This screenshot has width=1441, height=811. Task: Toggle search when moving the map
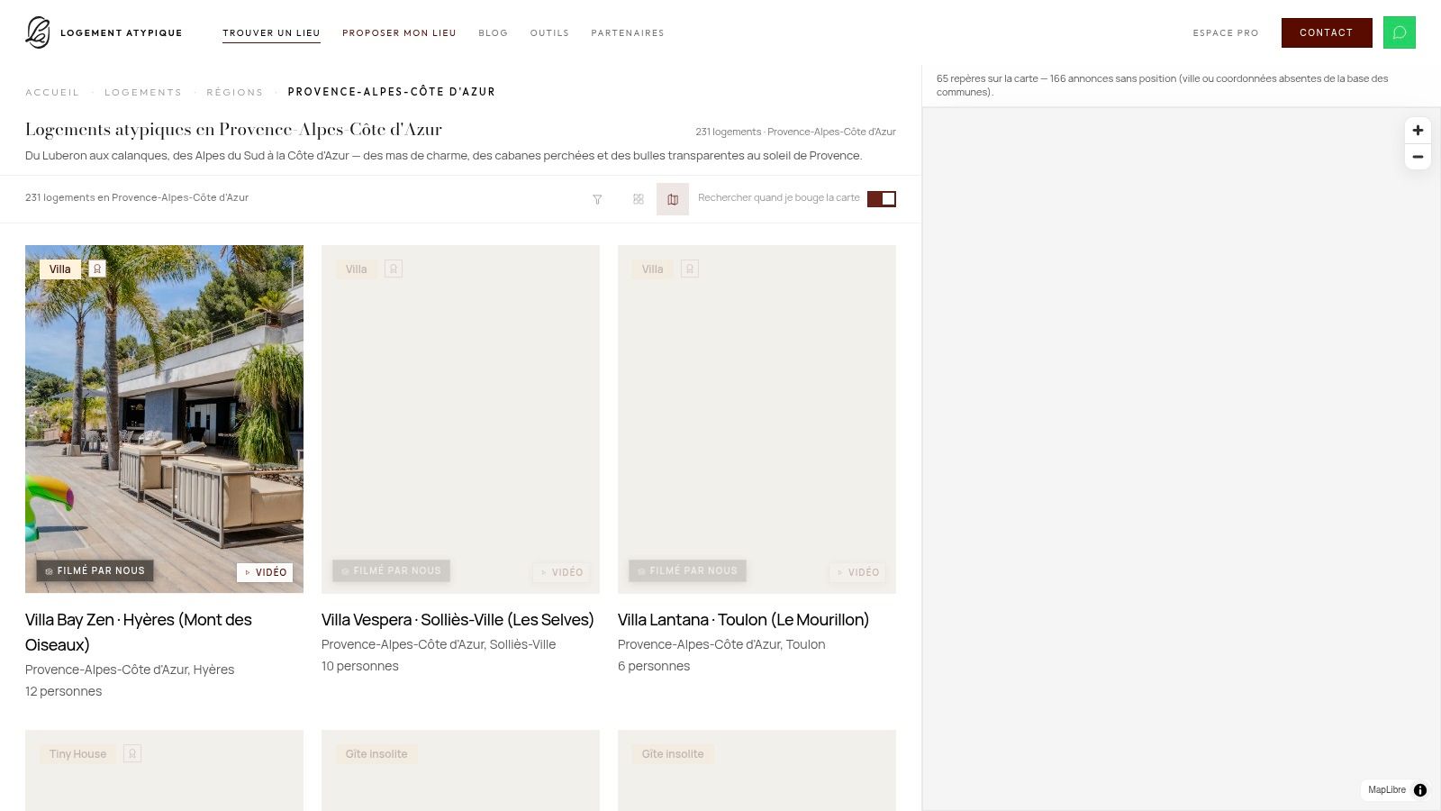[x=882, y=198]
